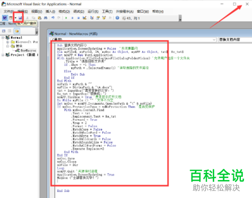Click the grayed Toolbox toolbar icon
Screen dimensions: 252x198
[110, 18]
